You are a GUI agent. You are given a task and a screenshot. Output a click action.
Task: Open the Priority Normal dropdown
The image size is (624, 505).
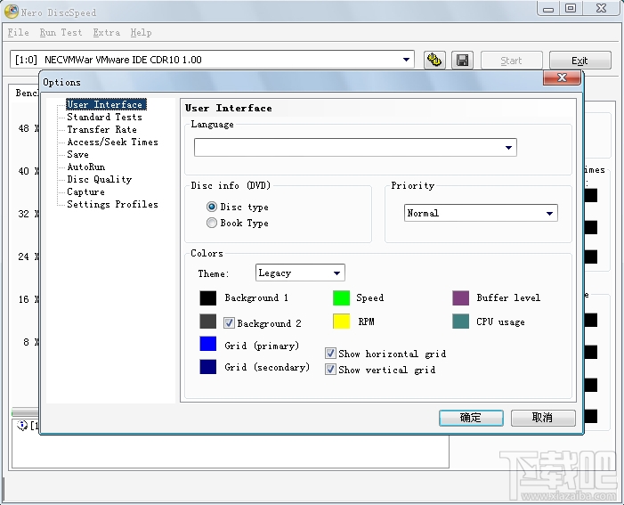point(481,213)
